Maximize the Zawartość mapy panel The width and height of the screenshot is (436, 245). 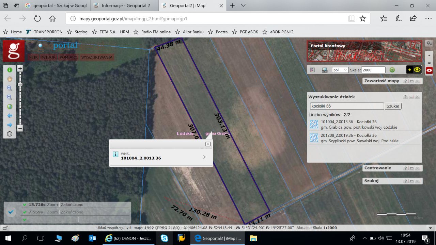[x=411, y=81]
